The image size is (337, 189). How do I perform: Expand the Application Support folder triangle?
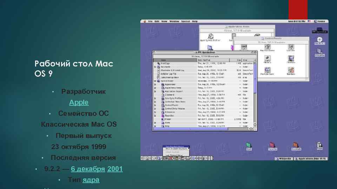pyautogui.click(x=155, y=91)
